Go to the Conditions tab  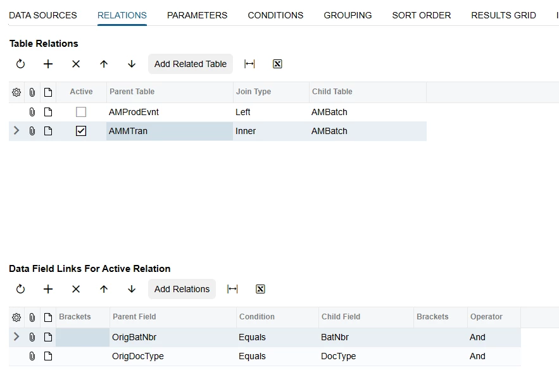275,15
